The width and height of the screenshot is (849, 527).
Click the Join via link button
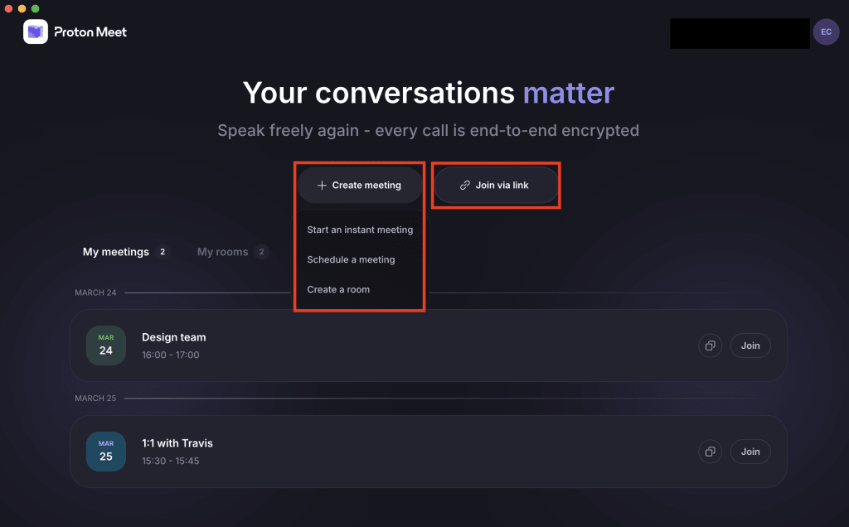click(496, 185)
